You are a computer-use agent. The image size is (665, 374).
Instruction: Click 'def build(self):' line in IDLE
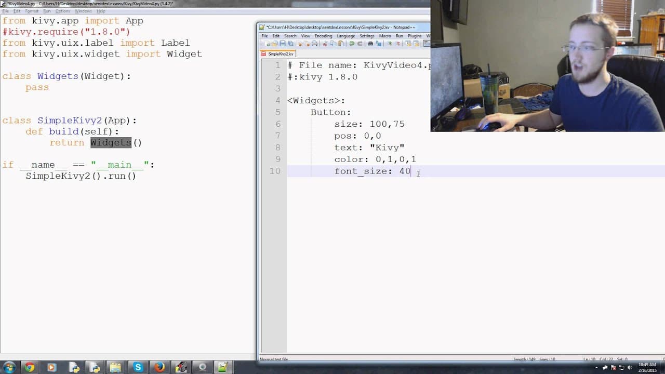pos(72,131)
